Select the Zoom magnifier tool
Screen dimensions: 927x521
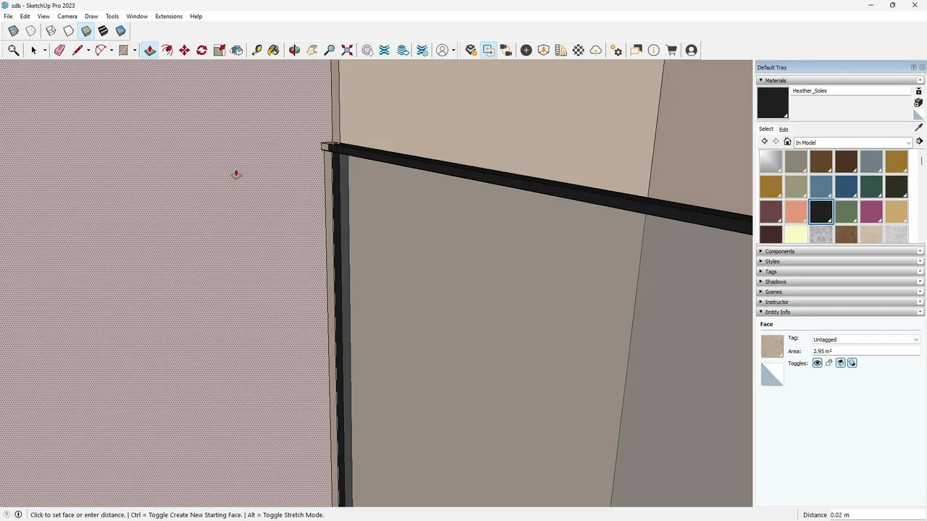coord(330,50)
